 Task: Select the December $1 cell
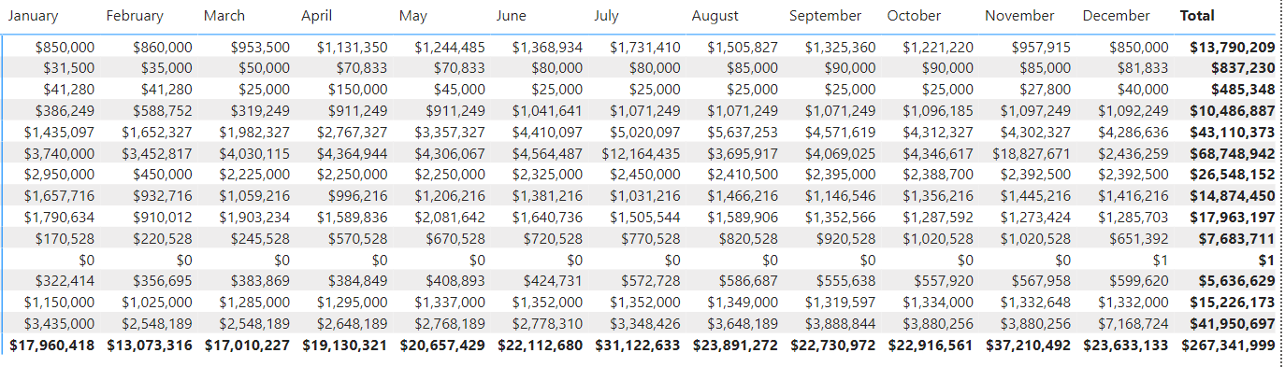(1161, 260)
